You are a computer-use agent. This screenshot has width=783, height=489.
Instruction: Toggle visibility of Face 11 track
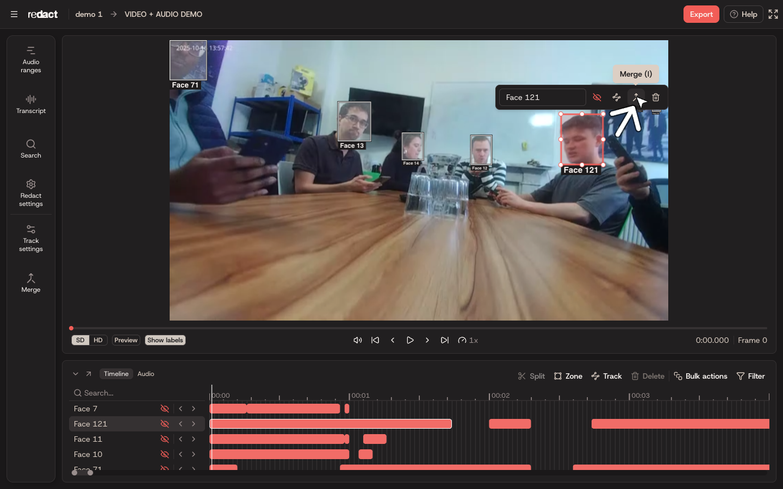(x=165, y=439)
